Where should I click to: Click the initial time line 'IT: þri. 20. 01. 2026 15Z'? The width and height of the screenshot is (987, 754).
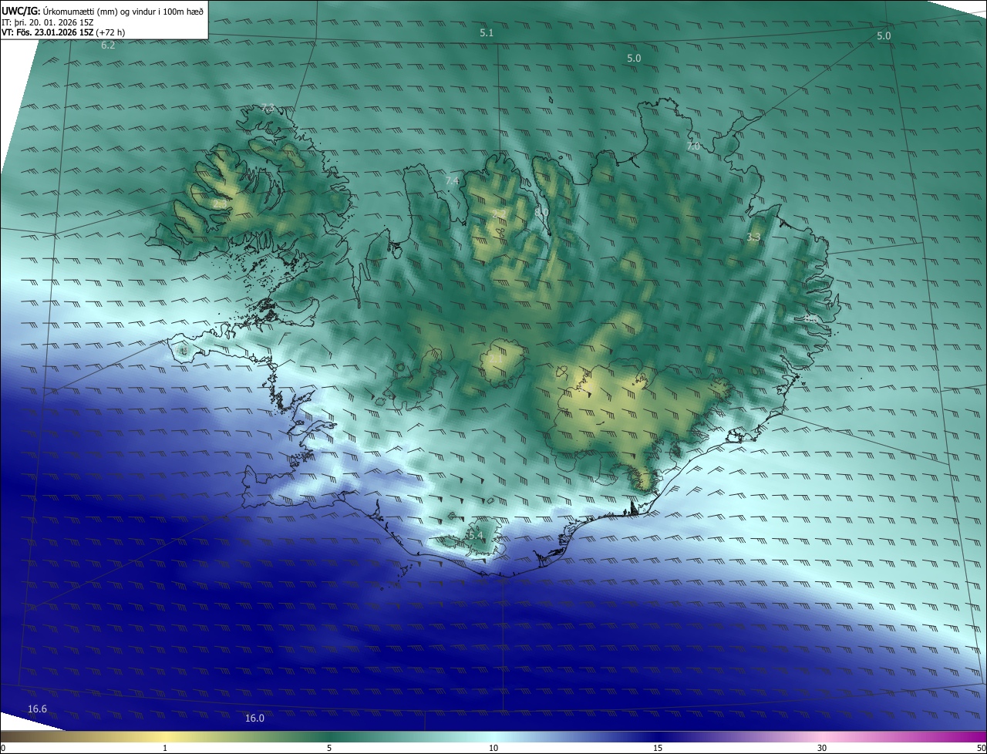(48, 22)
